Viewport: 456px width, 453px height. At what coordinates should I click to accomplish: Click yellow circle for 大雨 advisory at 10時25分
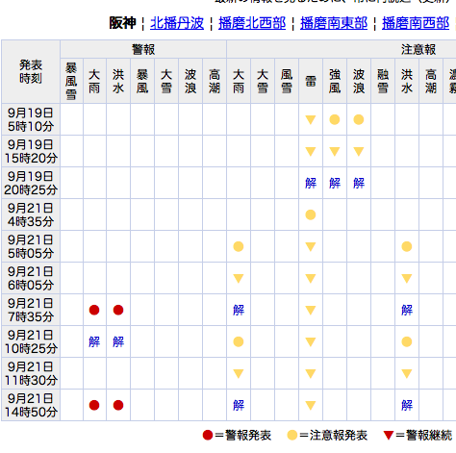[239, 341]
